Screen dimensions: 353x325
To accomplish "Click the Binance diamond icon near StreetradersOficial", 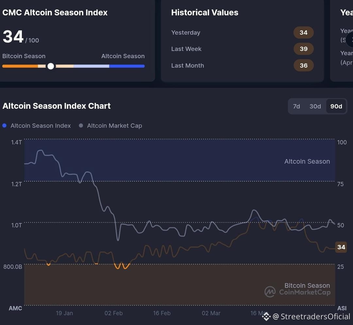I will tap(266, 316).
